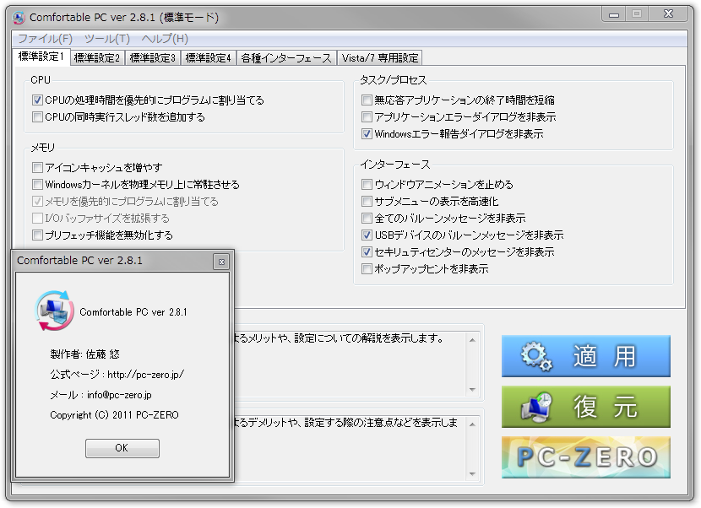The height and width of the screenshot is (508, 701).
Task: Click up arrow of merits description scrollbar
Action: [x=473, y=340]
